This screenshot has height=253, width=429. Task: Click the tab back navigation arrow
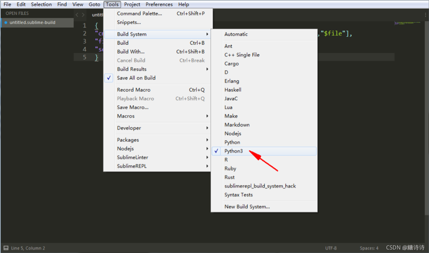tap(77, 15)
